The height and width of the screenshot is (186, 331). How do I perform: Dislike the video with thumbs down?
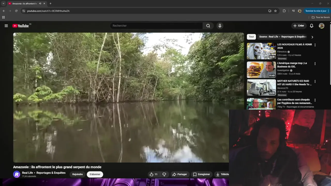pyautogui.click(x=164, y=174)
